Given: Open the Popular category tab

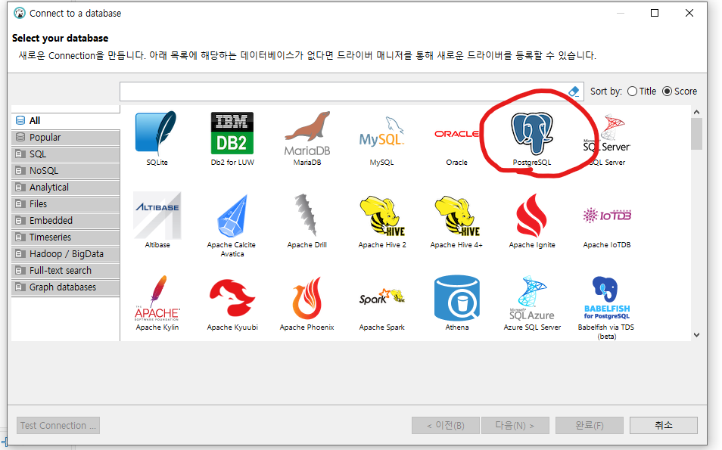Looking at the screenshot, I should pos(66,138).
